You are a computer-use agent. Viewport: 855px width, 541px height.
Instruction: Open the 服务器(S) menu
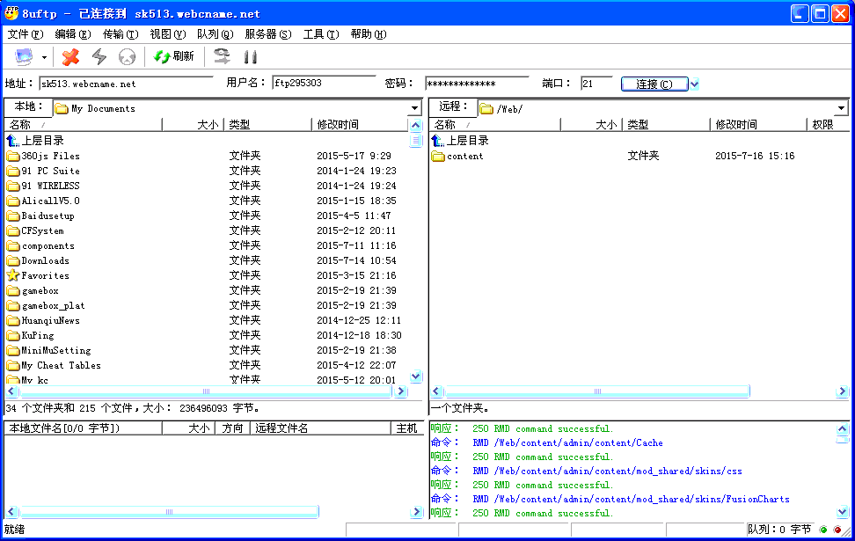pos(267,34)
